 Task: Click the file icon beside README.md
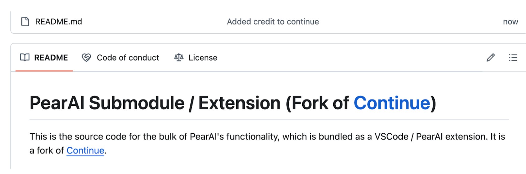click(25, 22)
